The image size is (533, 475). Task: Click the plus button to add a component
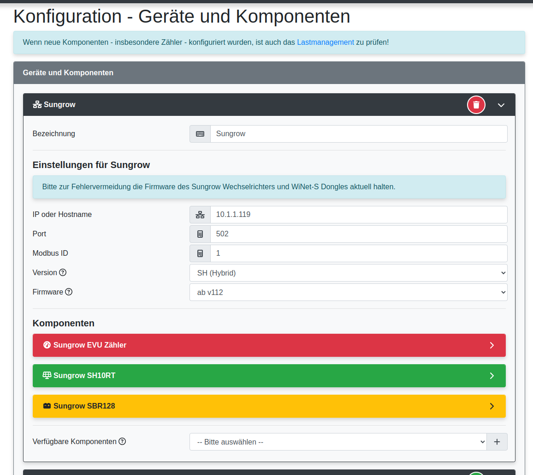497,441
